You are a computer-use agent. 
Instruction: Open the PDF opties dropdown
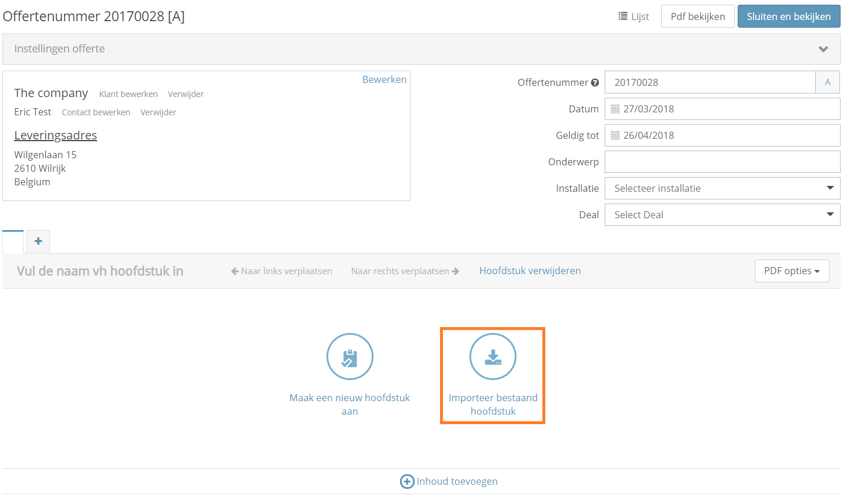tap(792, 271)
